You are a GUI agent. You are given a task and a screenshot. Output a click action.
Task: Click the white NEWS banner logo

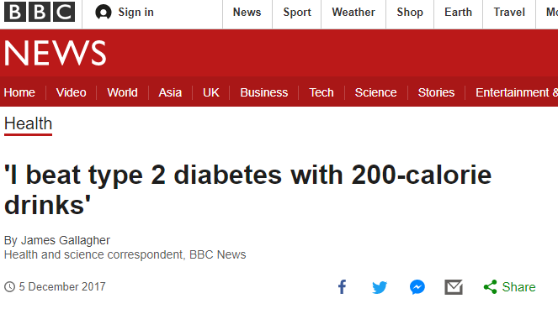point(56,53)
